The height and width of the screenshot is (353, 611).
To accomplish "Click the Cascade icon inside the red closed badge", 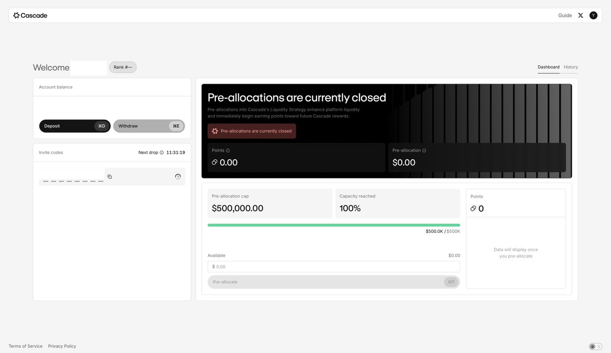I will [215, 131].
